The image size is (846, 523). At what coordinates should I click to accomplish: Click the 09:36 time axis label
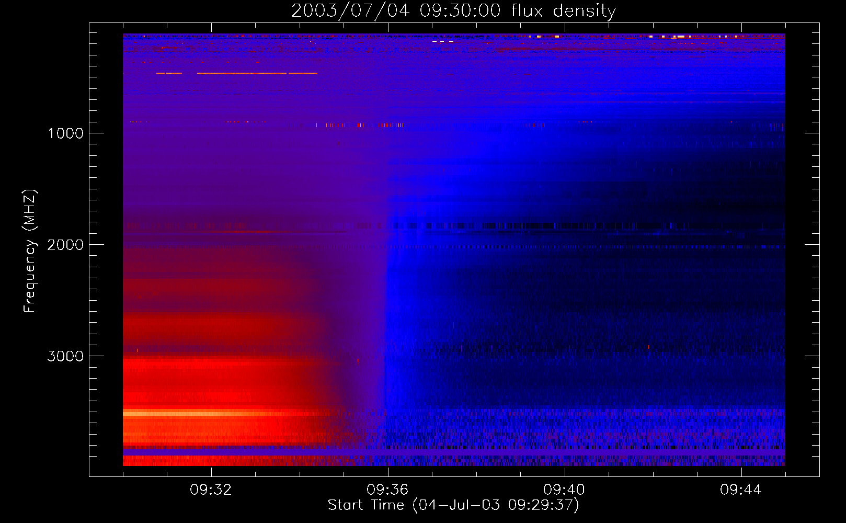(x=387, y=490)
